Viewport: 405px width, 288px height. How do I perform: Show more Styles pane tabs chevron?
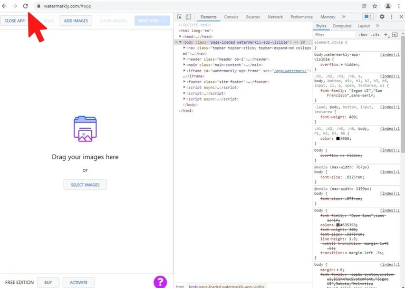pyautogui.click(x=378, y=26)
